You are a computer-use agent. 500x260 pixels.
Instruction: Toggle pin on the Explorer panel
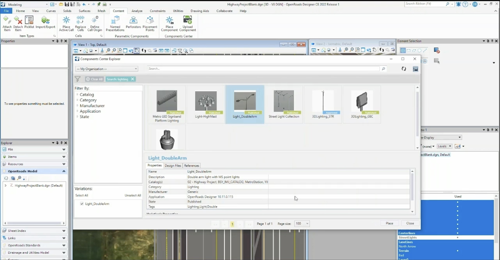click(x=61, y=143)
